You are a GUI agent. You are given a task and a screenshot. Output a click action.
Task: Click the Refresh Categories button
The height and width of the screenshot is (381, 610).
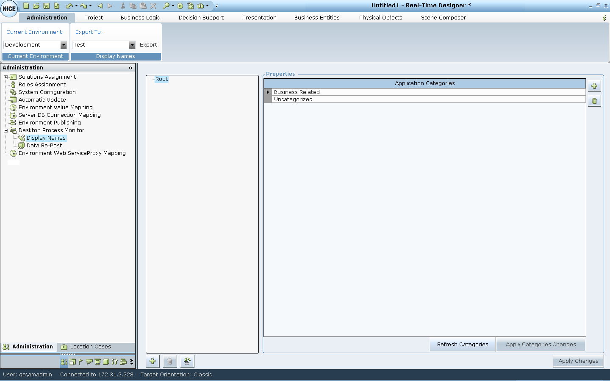pyautogui.click(x=463, y=345)
